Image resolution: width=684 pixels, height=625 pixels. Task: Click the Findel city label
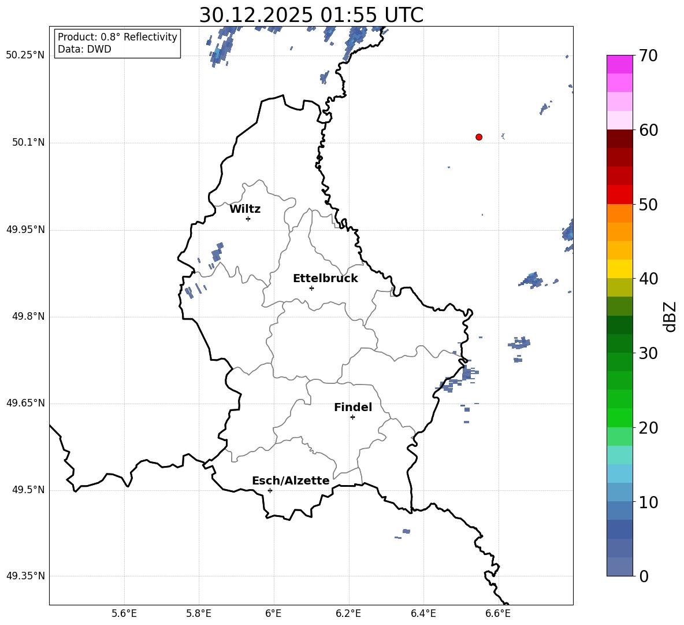353,407
